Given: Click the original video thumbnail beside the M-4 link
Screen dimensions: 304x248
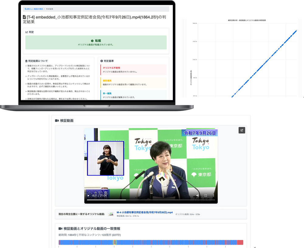Looking at the screenshot, I should (x=111, y=214).
